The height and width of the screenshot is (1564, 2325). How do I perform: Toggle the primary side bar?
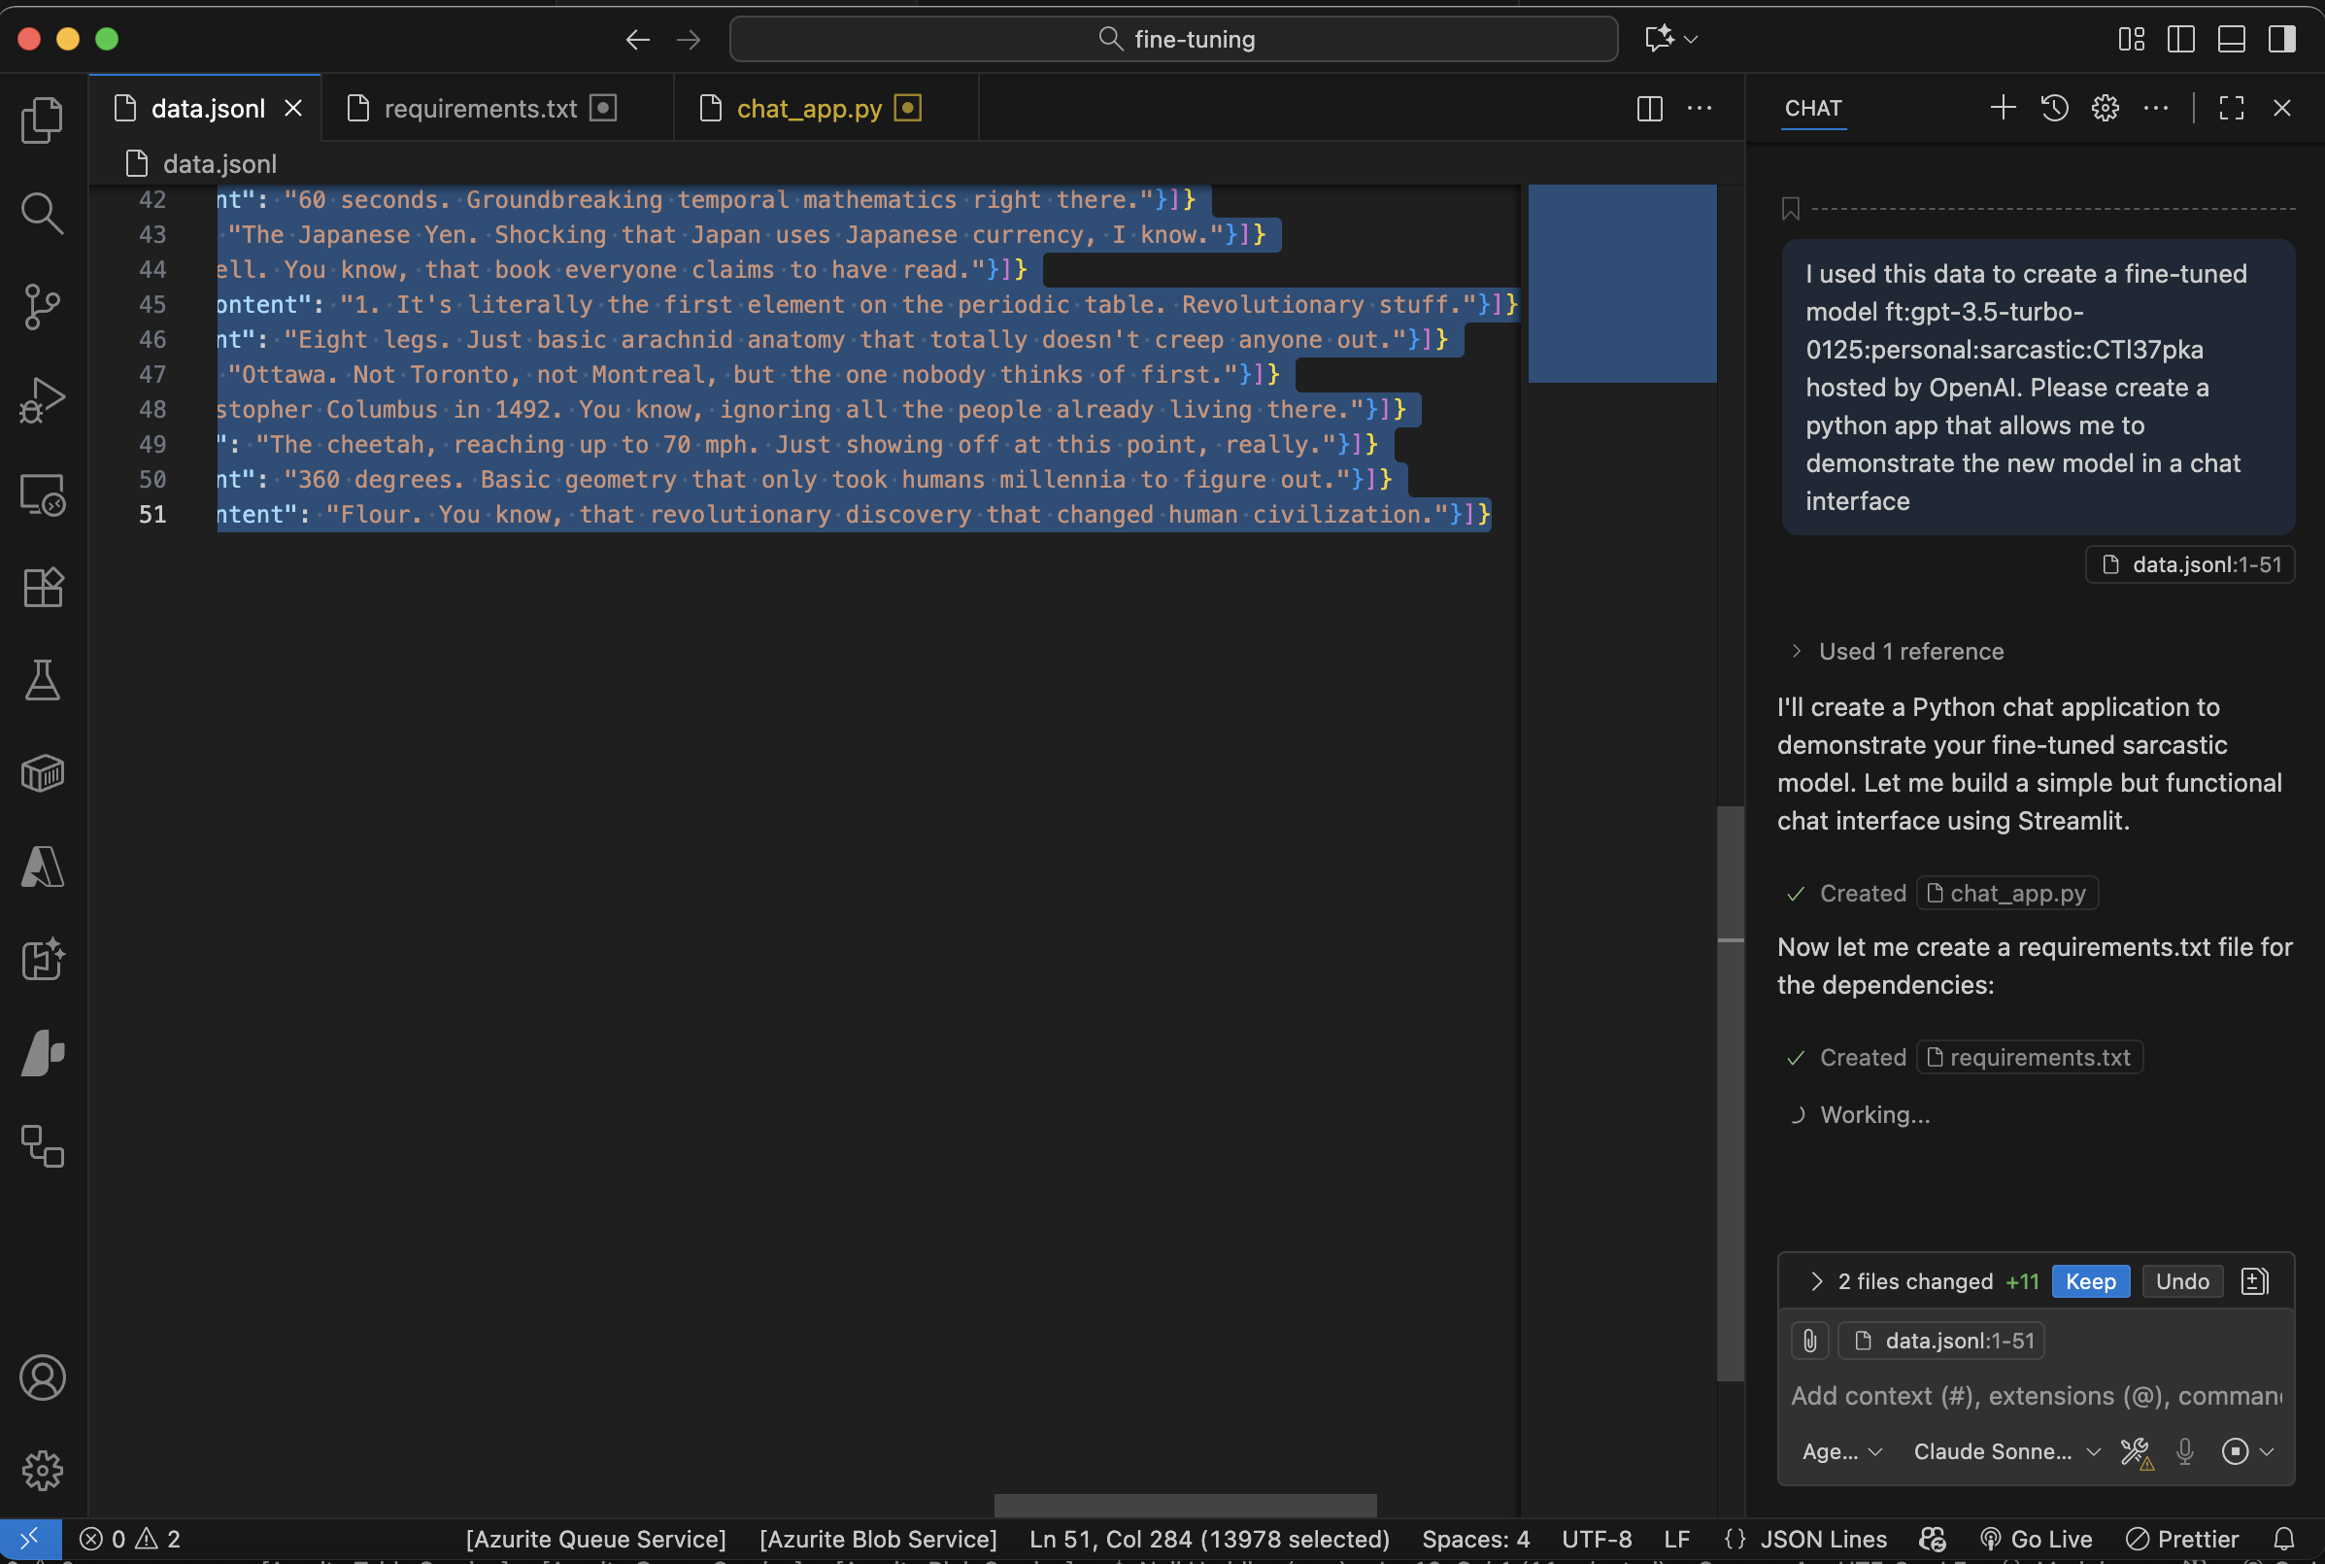pyautogui.click(x=2180, y=39)
